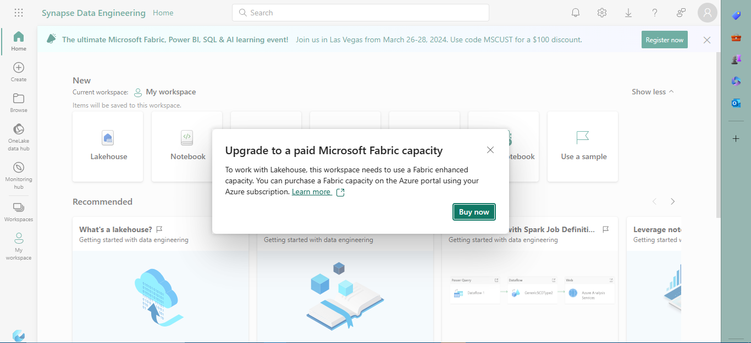Click the Home link in the header

pyautogui.click(x=163, y=13)
